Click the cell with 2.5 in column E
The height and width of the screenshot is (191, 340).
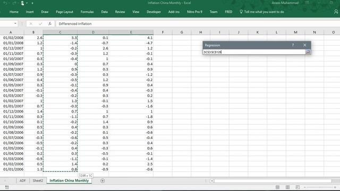coord(131,164)
